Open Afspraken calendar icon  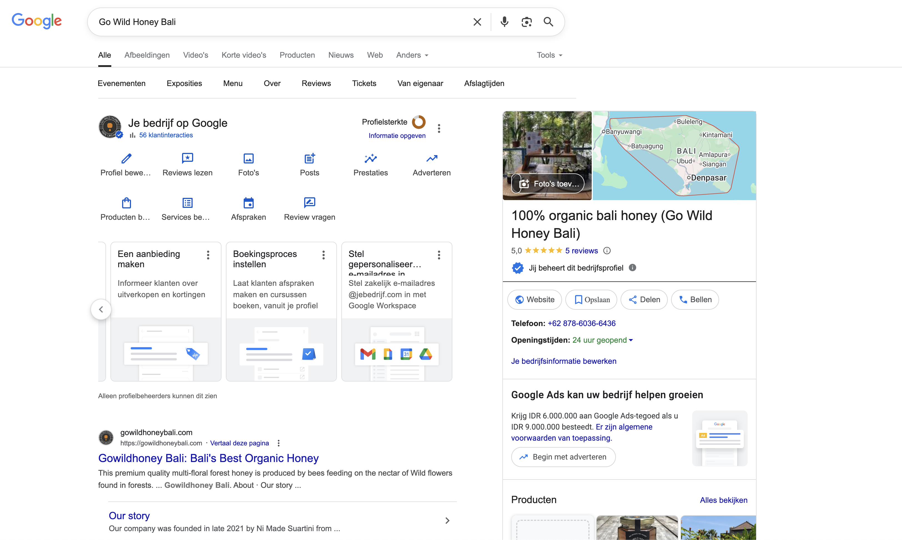(x=248, y=203)
